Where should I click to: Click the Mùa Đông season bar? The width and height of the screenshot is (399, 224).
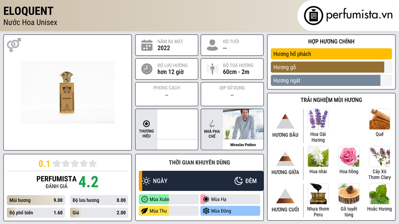(230, 211)
